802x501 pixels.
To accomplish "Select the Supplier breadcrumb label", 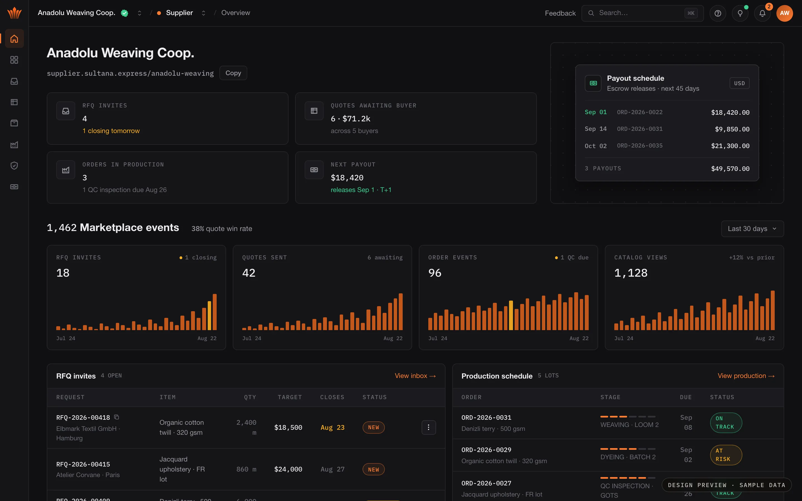I will tap(179, 13).
